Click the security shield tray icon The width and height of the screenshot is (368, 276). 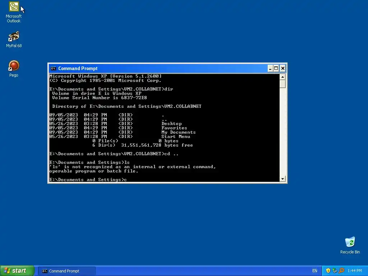pos(328,271)
